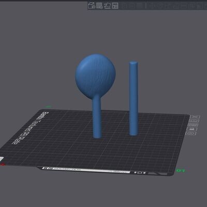
Task: Select the blue cylinder rod model
Action: pos(134,98)
